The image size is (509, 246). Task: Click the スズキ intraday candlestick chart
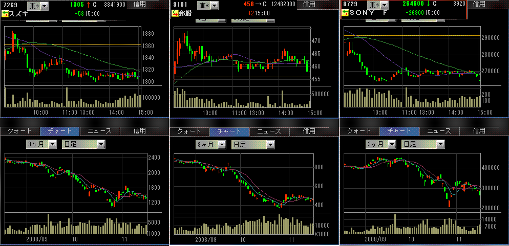tap(73, 56)
